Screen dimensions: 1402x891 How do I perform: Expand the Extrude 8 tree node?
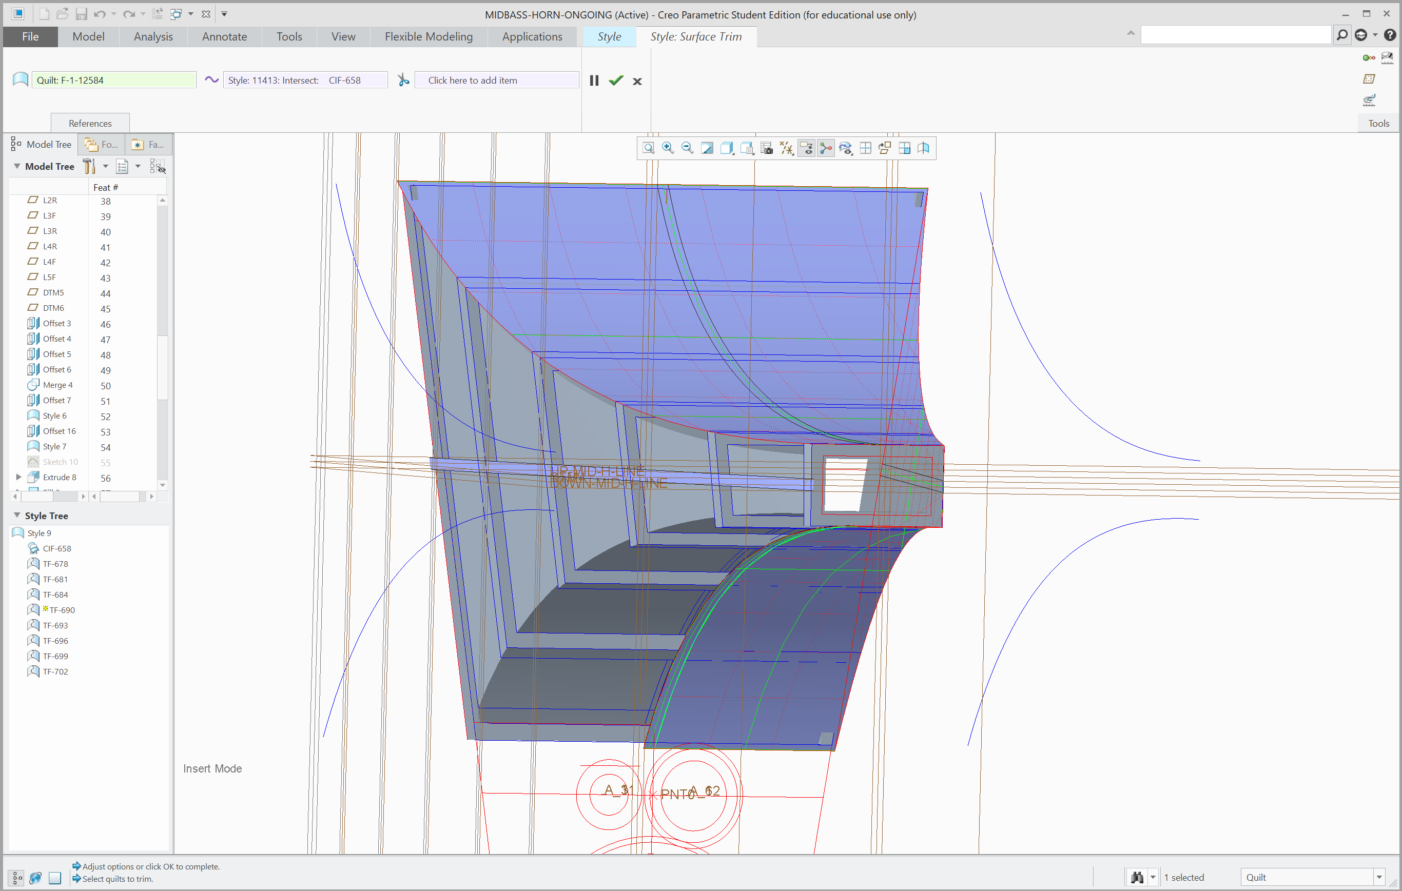point(18,477)
